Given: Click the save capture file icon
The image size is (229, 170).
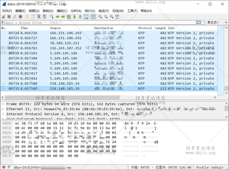Looking at the screenshot, I should 33,17.
